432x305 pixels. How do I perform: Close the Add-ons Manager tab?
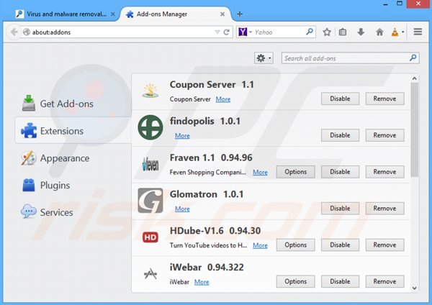pyautogui.click(x=222, y=14)
